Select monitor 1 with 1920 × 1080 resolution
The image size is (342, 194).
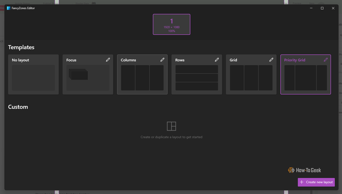[x=172, y=24]
